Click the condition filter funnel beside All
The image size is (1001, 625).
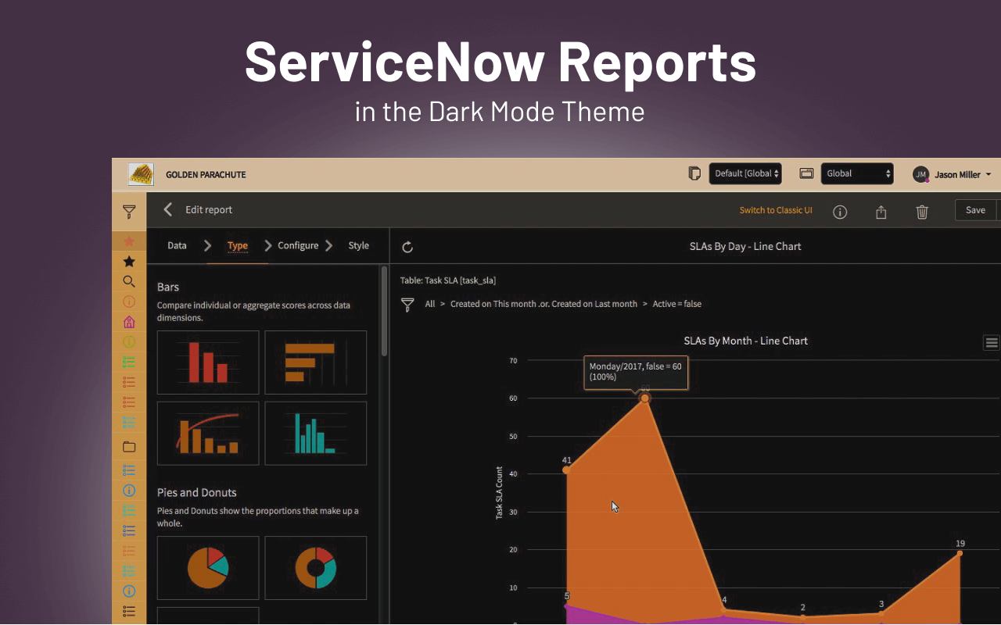click(x=407, y=305)
